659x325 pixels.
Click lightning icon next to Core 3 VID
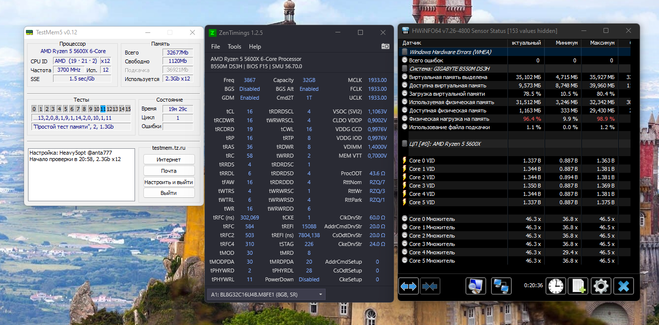[x=405, y=186]
